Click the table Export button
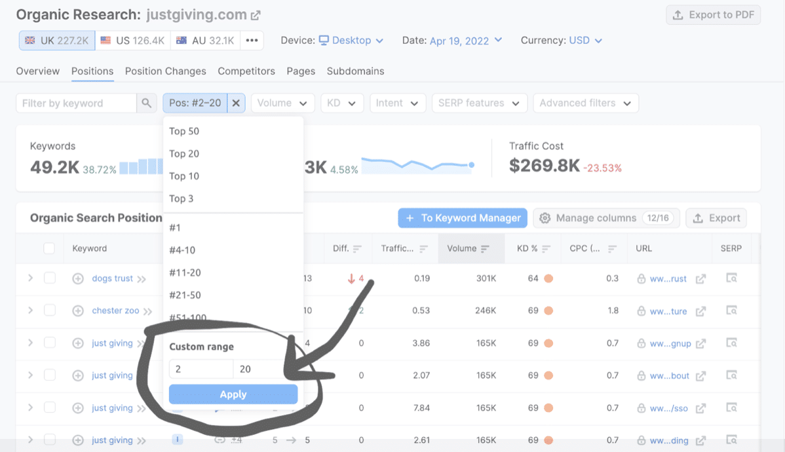 716,218
